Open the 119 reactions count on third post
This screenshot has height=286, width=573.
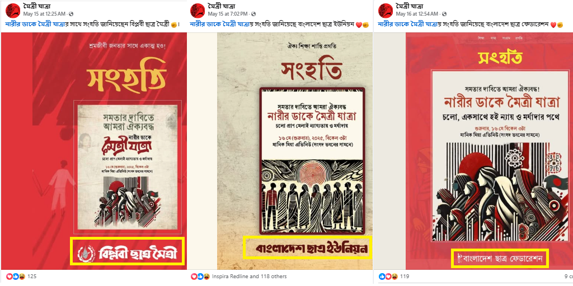coord(406,277)
